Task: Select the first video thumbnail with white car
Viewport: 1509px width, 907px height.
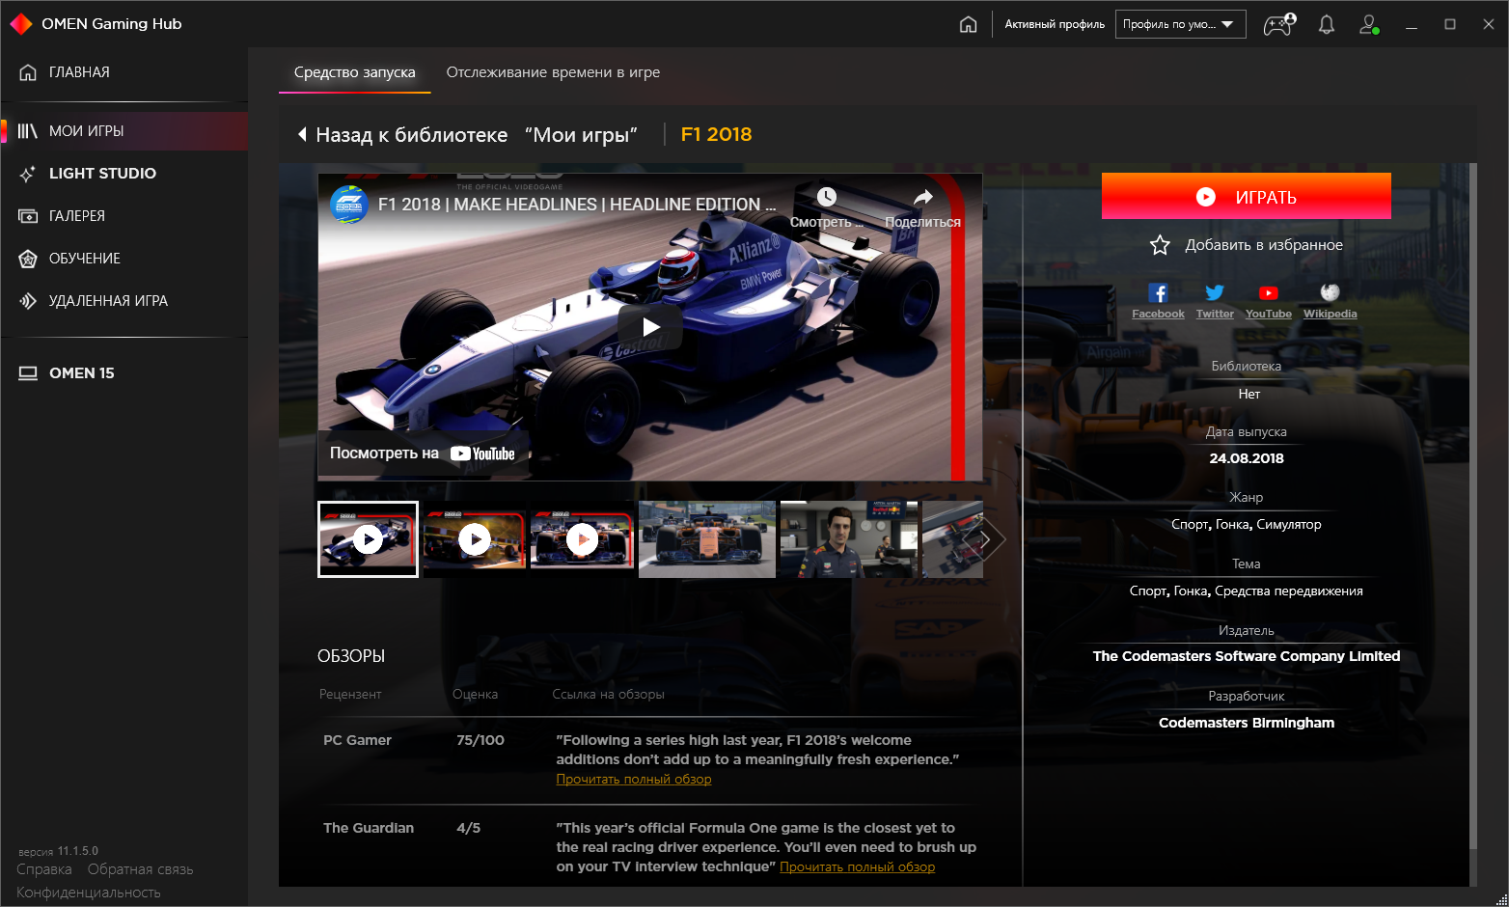Action: [x=368, y=539]
